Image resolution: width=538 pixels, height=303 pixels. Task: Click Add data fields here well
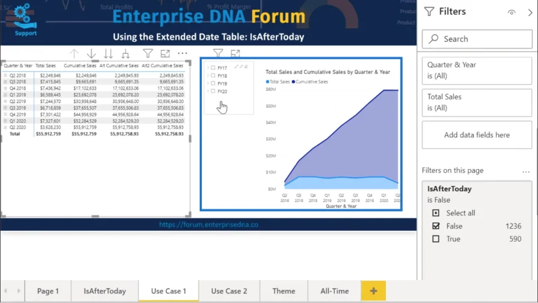click(x=477, y=135)
